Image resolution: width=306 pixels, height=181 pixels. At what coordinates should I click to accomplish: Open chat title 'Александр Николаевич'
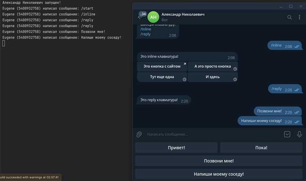pos(183,14)
